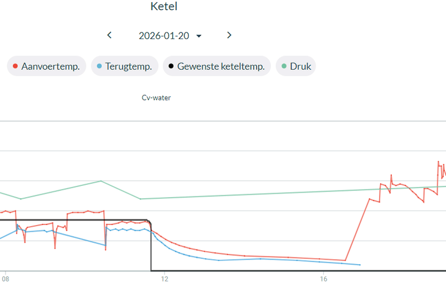446x292 pixels.
Task: Select the black Gewenste keteltemp. line in chart
Action: pos(279,271)
